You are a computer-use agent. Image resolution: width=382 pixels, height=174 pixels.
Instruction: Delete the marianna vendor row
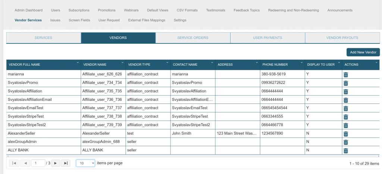tap(345, 75)
